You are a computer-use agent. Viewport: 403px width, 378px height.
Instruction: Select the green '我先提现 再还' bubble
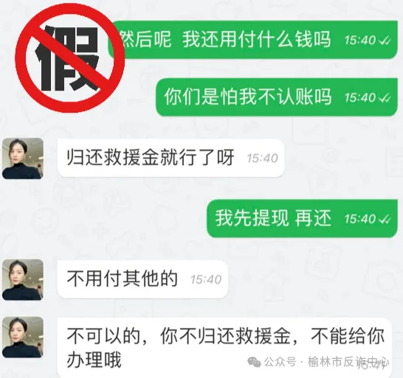point(303,218)
